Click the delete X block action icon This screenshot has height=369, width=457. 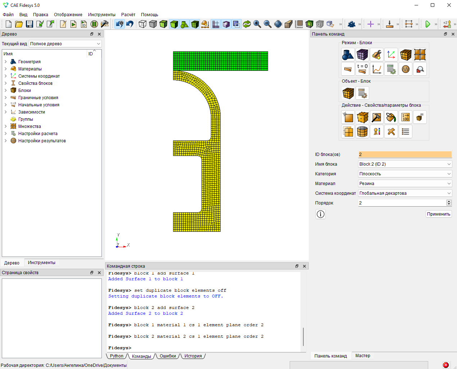click(391, 132)
